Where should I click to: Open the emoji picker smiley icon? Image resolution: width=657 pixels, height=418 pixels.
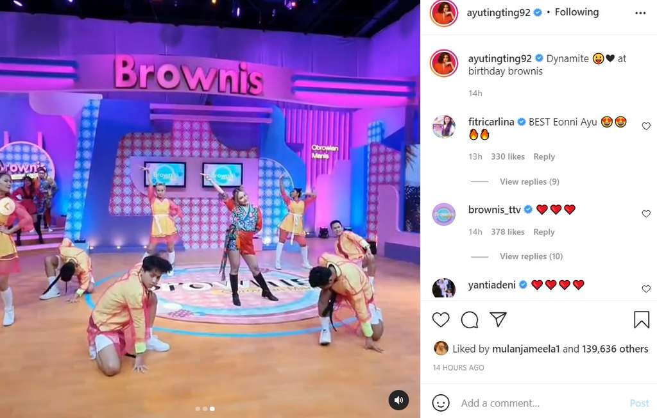click(440, 403)
